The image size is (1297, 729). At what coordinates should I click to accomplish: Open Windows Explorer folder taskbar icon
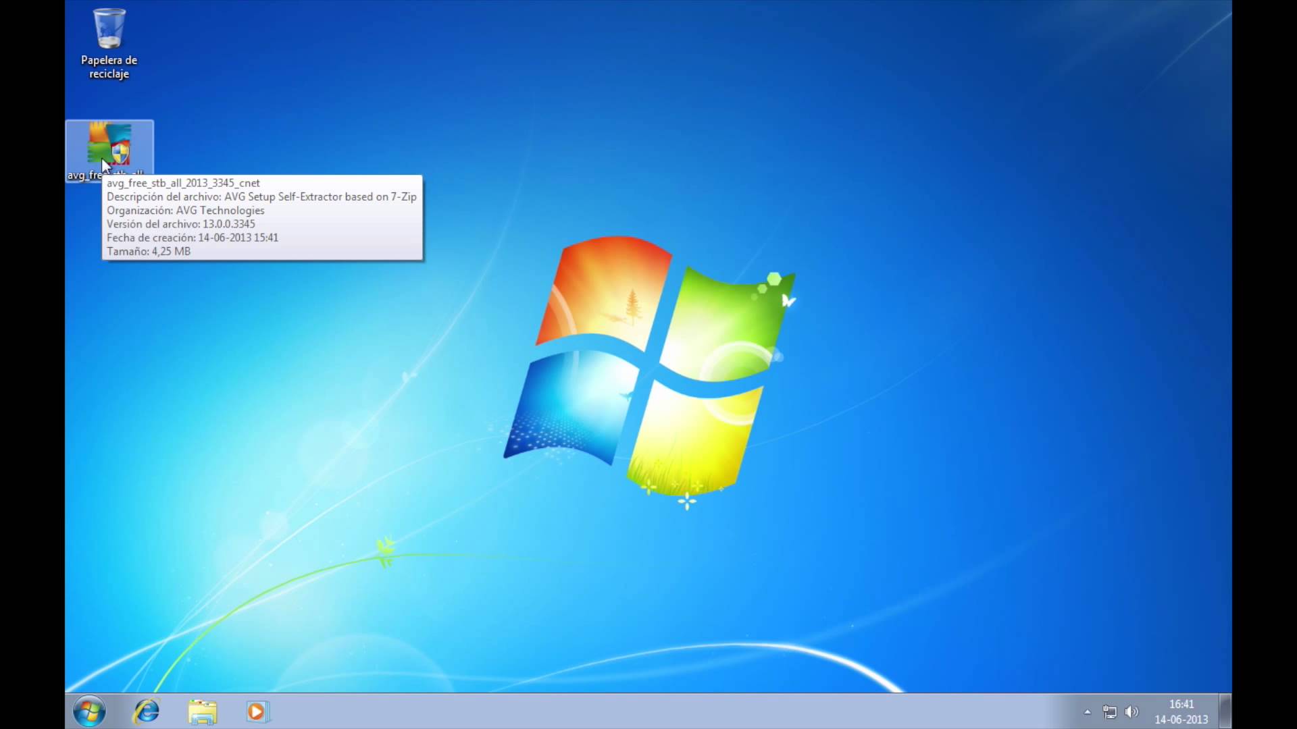point(202,711)
